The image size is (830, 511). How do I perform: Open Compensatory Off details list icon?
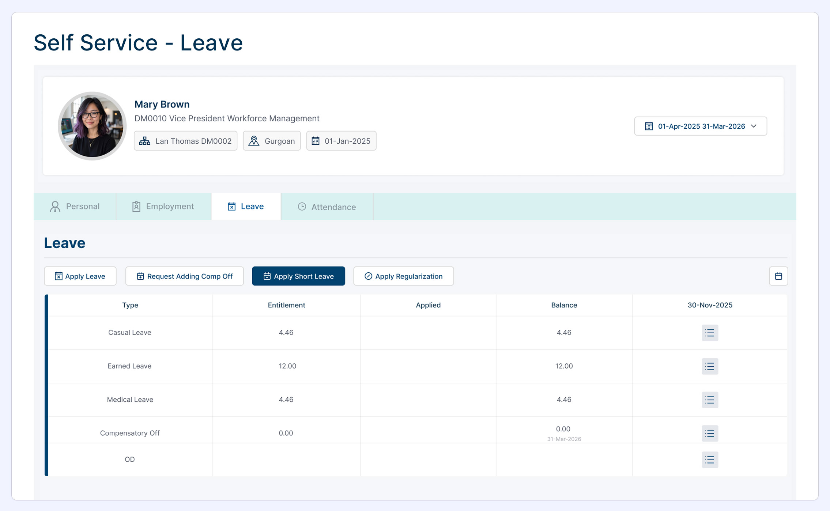(x=710, y=433)
